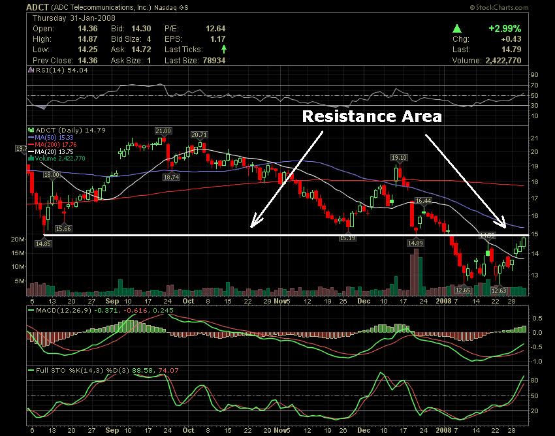The height and width of the screenshot is (436, 555).
Task: Click the P/E value 12.64
Action: pyautogui.click(x=215, y=29)
